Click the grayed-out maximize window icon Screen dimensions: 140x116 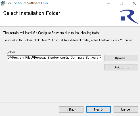coord(121,3)
